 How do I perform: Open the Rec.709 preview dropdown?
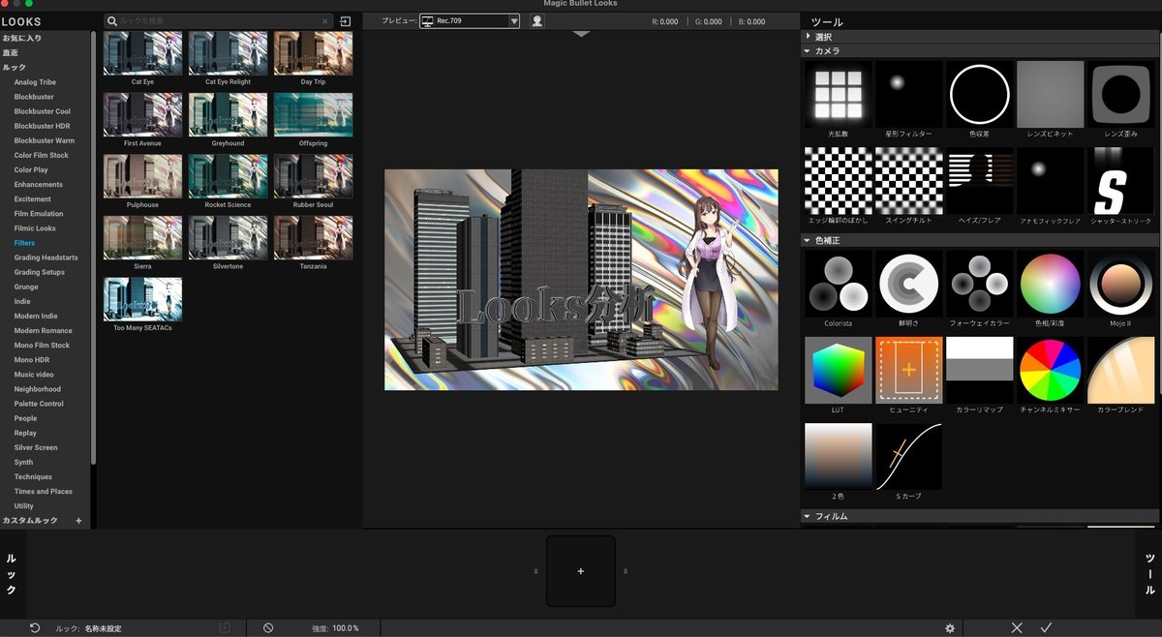[470, 20]
